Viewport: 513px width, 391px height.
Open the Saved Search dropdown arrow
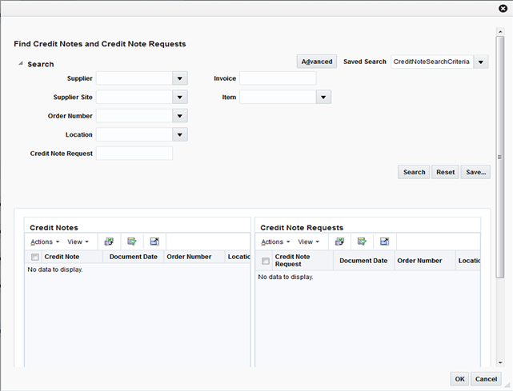[x=481, y=62]
